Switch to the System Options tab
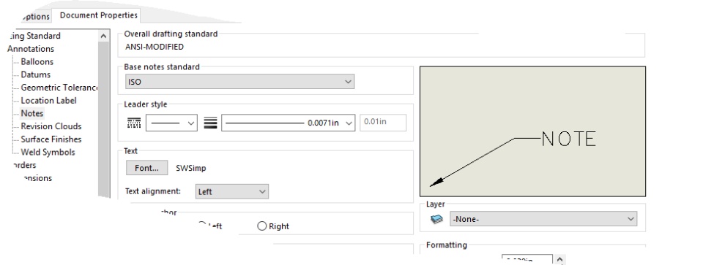 click(x=34, y=16)
